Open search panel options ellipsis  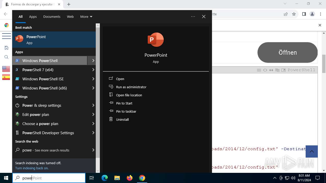pyautogui.click(x=193, y=17)
